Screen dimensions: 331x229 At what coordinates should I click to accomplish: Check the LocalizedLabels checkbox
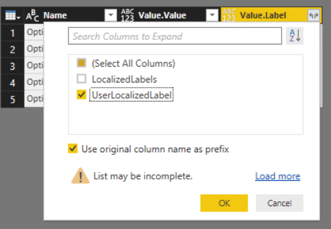click(81, 79)
